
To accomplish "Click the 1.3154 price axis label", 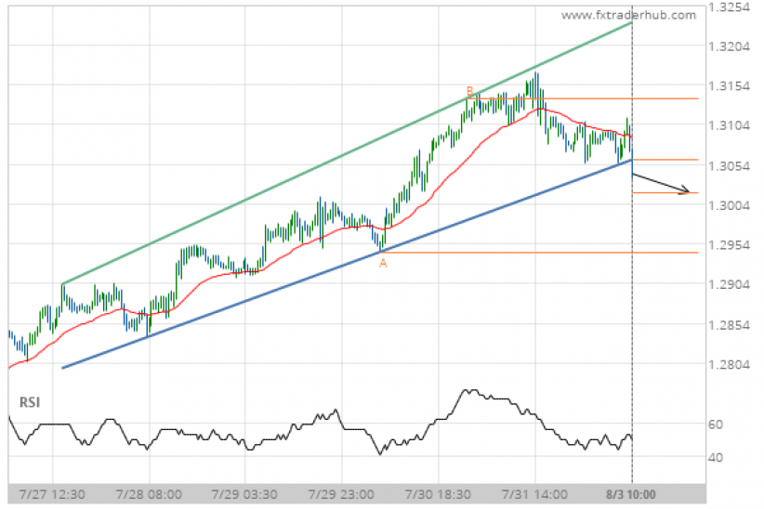I will pyautogui.click(x=729, y=86).
